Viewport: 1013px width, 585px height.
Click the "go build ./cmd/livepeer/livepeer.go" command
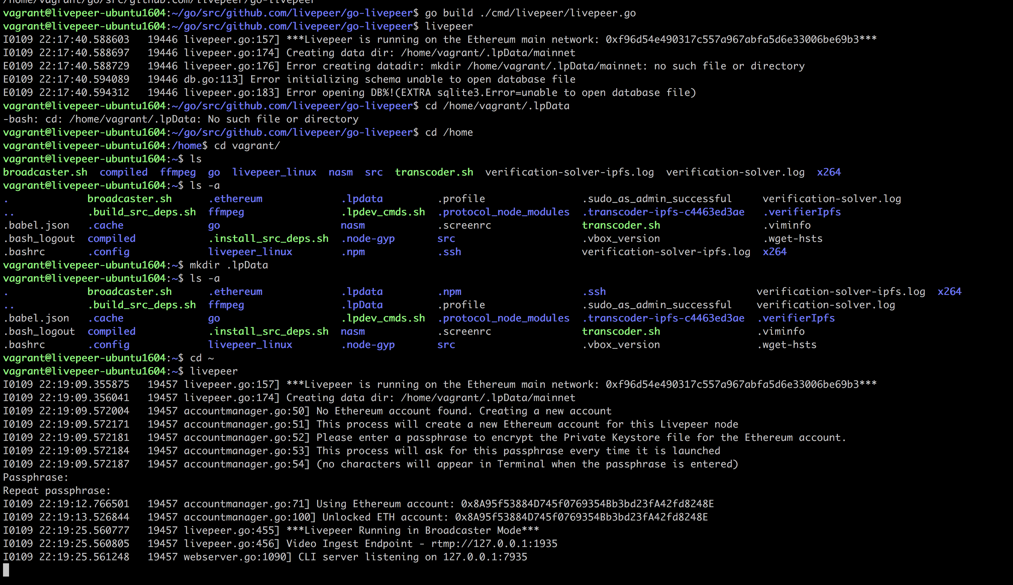coord(530,13)
